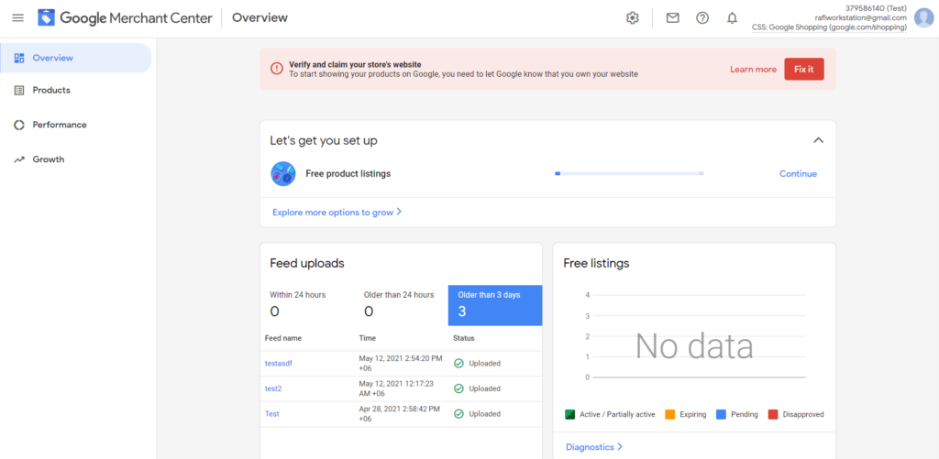This screenshot has width=939, height=459.
Task: Open the test2 feed link
Action: tap(273, 388)
